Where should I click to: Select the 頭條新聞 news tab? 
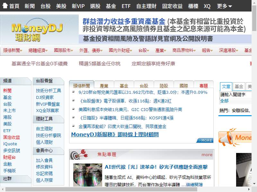82,85
